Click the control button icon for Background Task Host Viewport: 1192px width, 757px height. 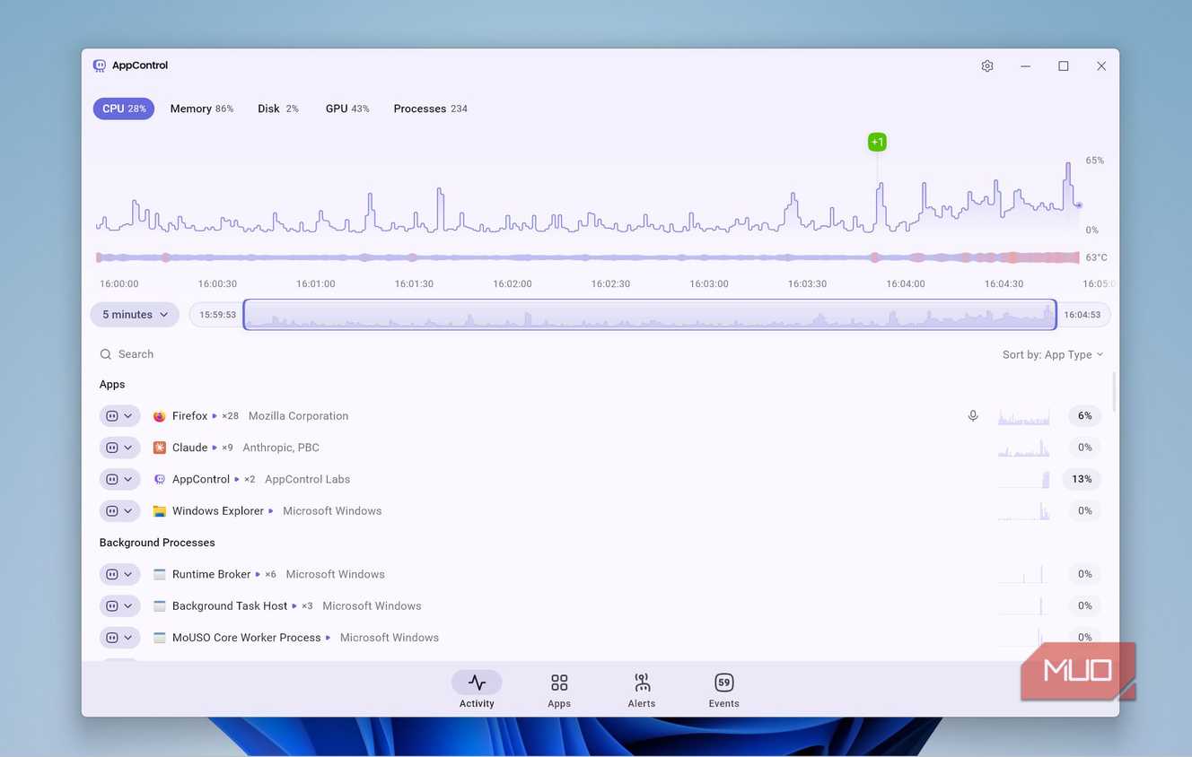[112, 606]
